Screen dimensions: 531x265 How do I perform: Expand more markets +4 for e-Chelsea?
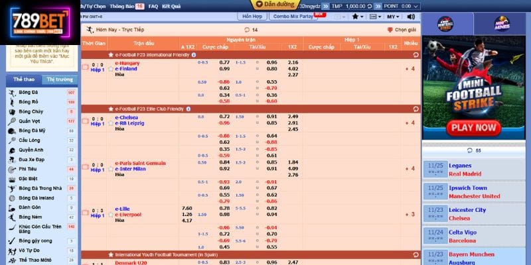click(x=410, y=123)
